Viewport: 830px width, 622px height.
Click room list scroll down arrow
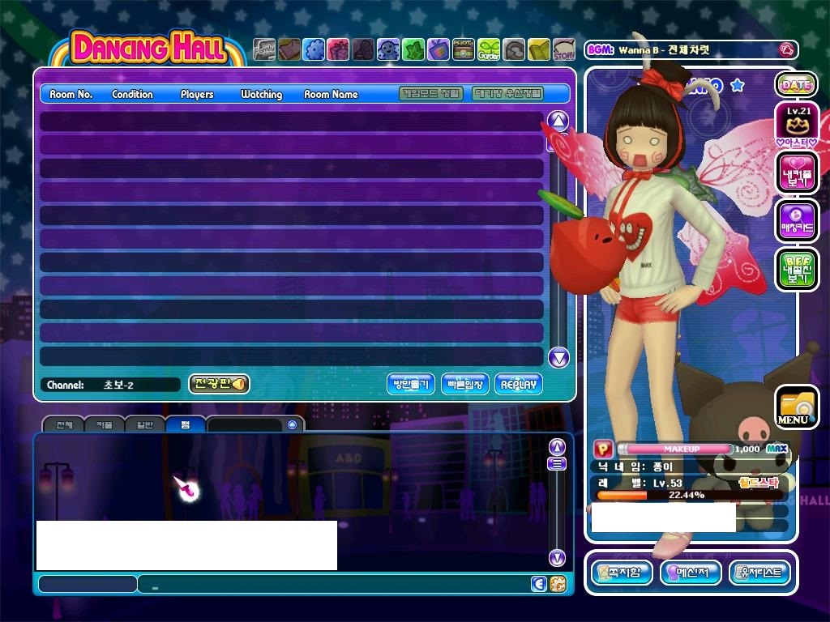point(558,358)
